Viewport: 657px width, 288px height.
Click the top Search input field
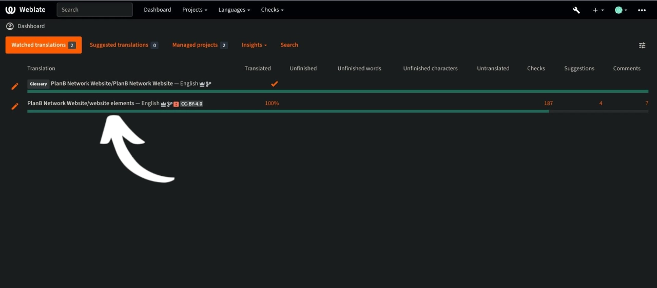(x=94, y=10)
